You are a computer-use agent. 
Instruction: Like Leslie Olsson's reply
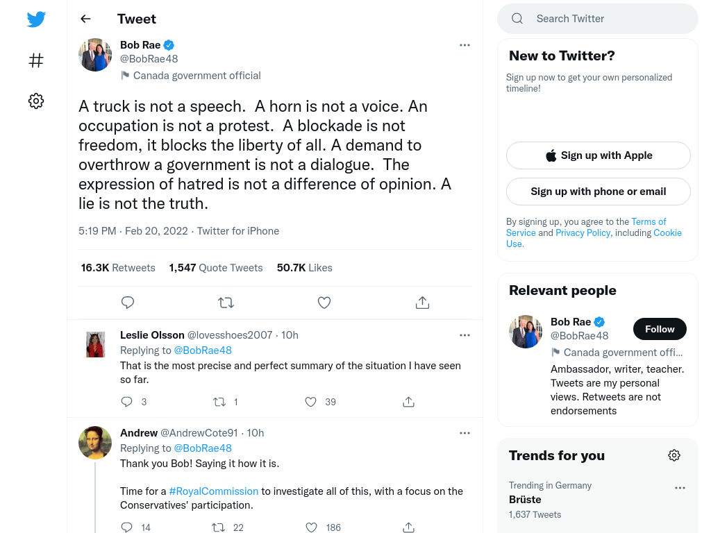point(310,402)
